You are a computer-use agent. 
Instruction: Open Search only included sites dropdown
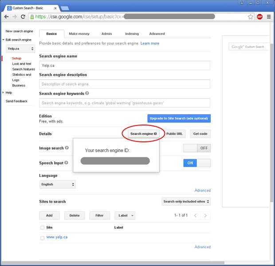[x=186, y=201]
